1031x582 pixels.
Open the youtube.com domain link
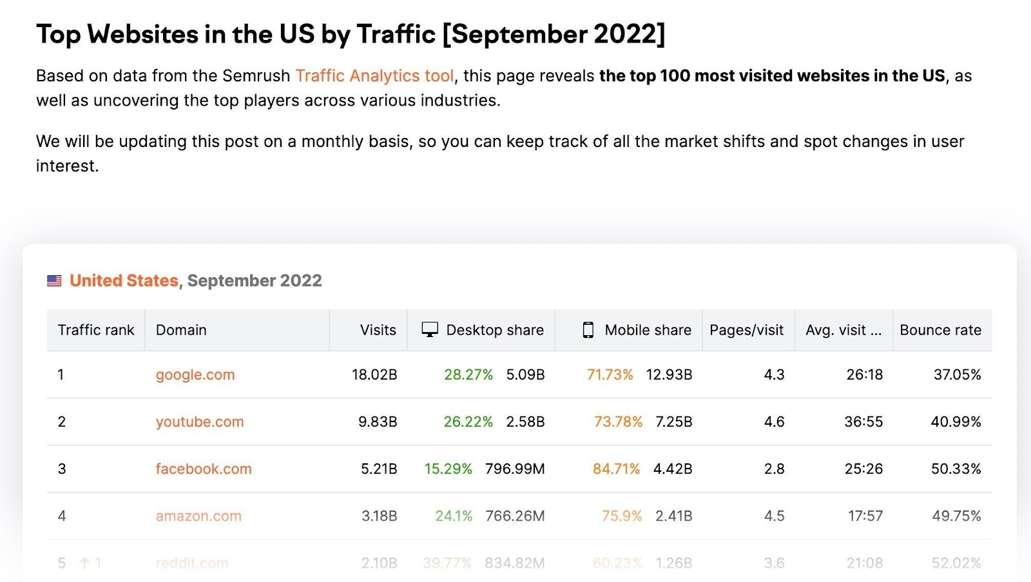pyautogui.click(x=200, y=422)
